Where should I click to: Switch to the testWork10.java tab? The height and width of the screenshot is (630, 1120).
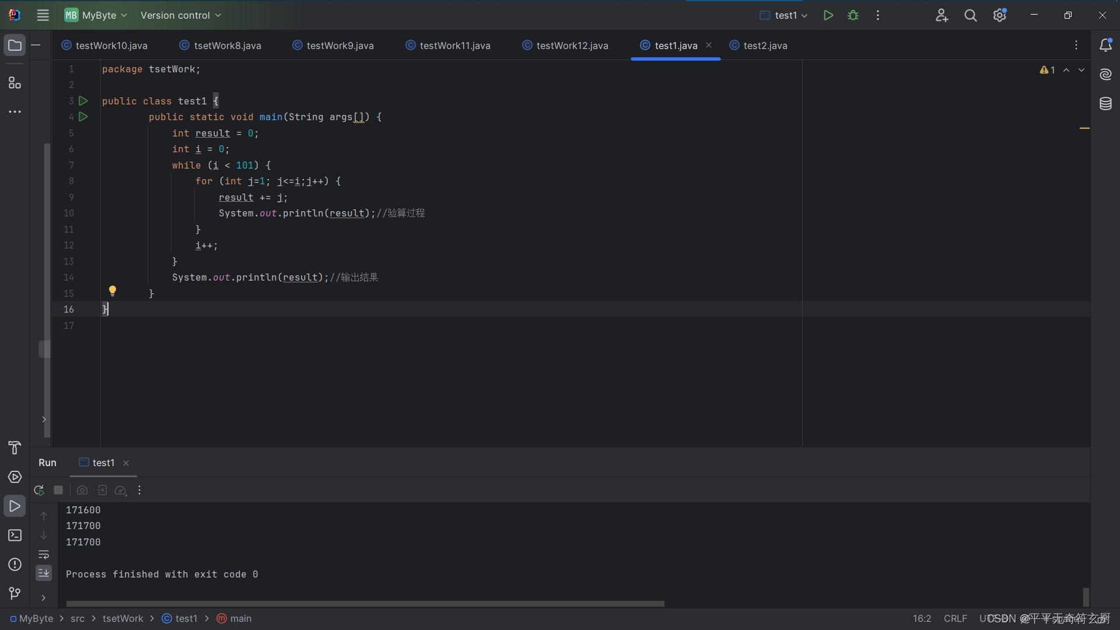[111, 45]
